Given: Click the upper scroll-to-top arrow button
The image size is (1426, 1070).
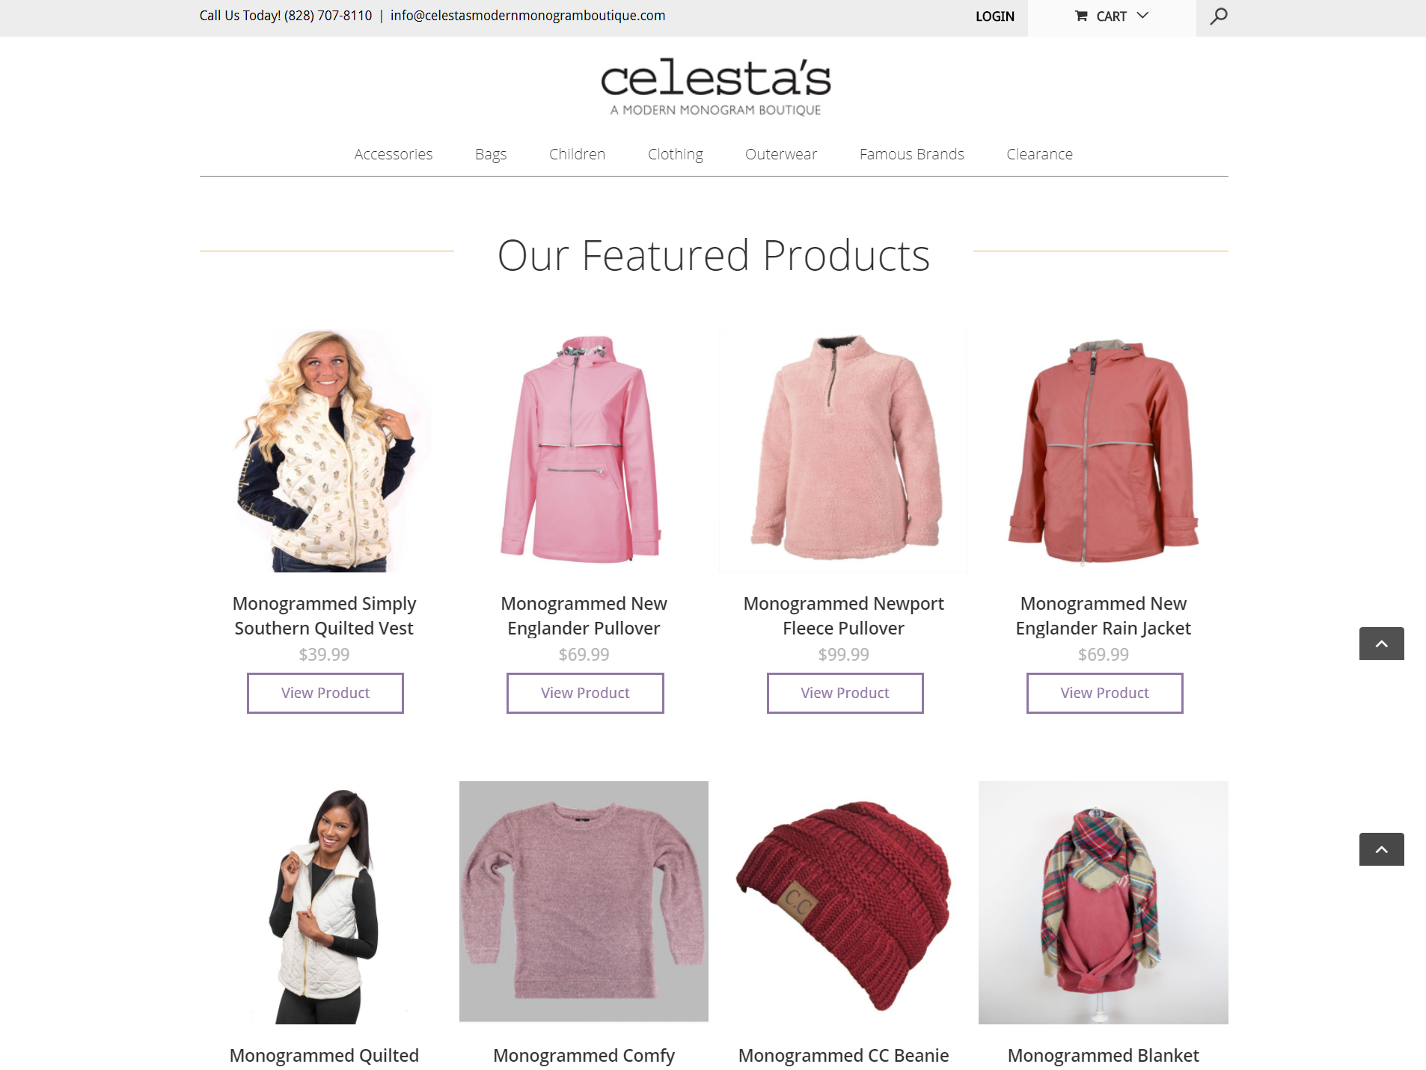Looking at the screenshot, I should (1381, 643).
